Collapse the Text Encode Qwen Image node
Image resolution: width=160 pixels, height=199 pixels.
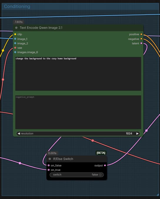pyautogui.click(x=16, y=28)
